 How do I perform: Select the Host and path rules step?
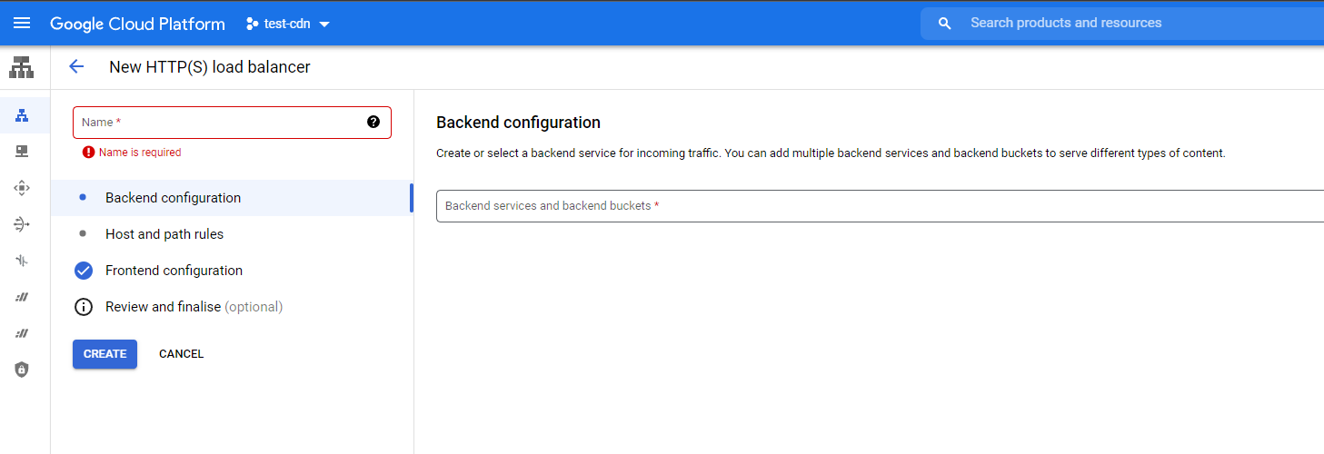tap(164, 234)
